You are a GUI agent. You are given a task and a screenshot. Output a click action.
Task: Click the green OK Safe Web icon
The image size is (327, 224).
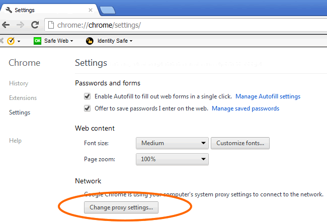38,41
